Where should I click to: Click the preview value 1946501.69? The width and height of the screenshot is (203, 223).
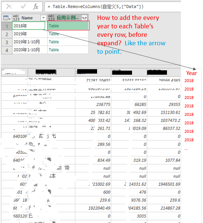169,184
